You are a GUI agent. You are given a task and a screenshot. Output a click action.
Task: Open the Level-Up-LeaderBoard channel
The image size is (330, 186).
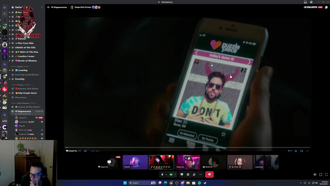(27, 75)
